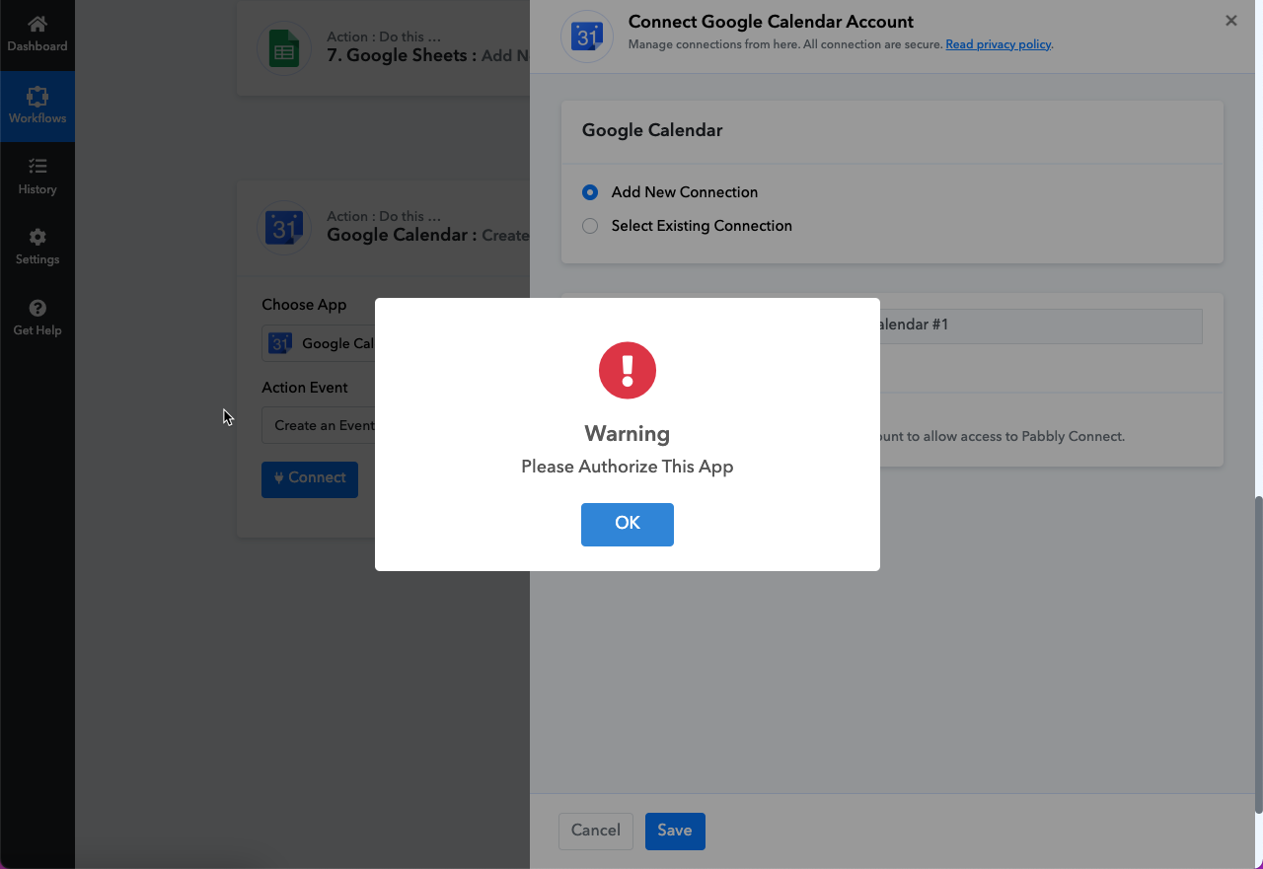This screenshot has width=1263, height=869.
Task: Click the green Google Sheets step icon
Action: [x=284, y=47]
